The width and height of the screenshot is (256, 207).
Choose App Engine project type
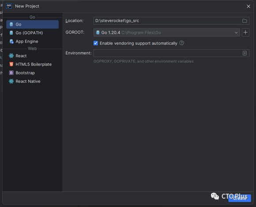32,42
